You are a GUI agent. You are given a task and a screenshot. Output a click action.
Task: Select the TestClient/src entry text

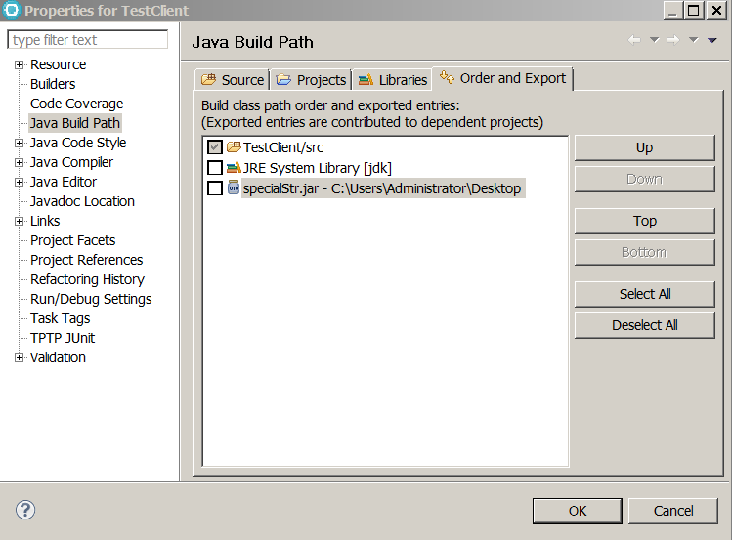(283, 147)
